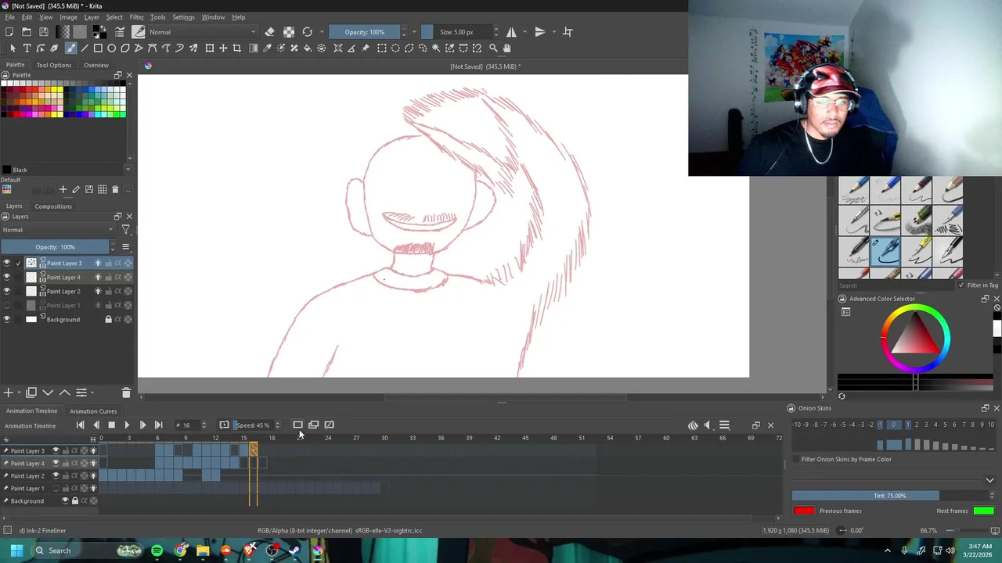This screenshot has height=563, width=1002.
Task: Select the Zoom tool
Action: 493,48
